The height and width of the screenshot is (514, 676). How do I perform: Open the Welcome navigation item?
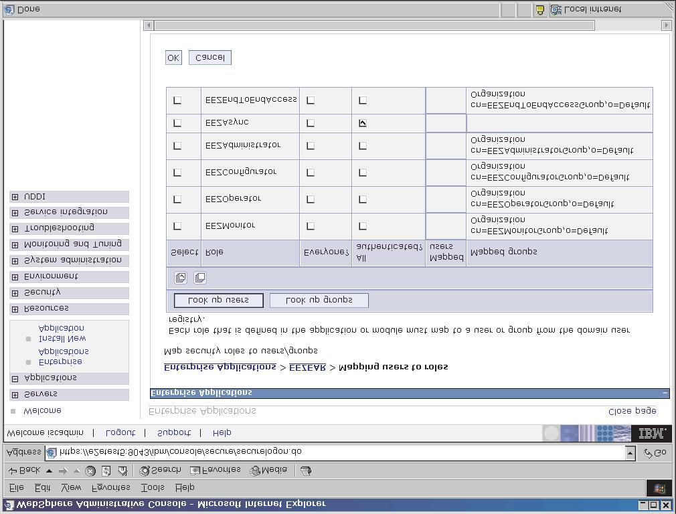point(42,410)
